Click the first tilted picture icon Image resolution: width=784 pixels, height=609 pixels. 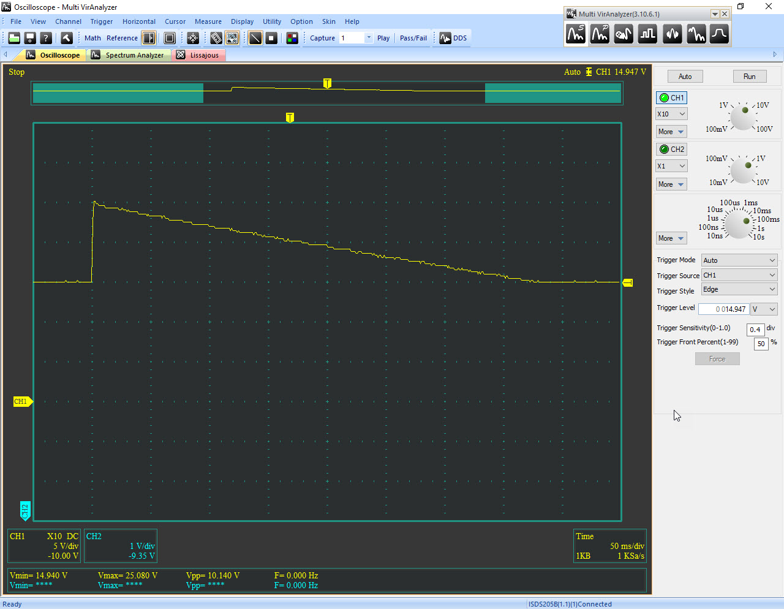point(216,38)
